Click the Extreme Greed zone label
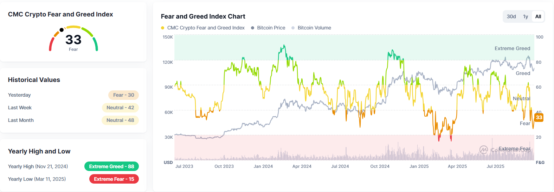 512,48
